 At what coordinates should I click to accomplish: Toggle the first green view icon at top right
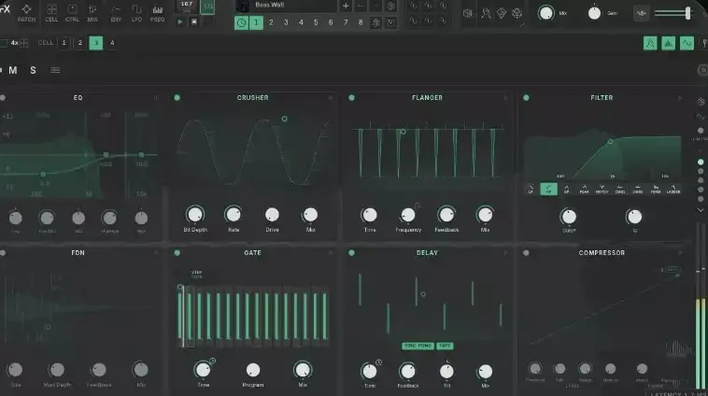650,43
